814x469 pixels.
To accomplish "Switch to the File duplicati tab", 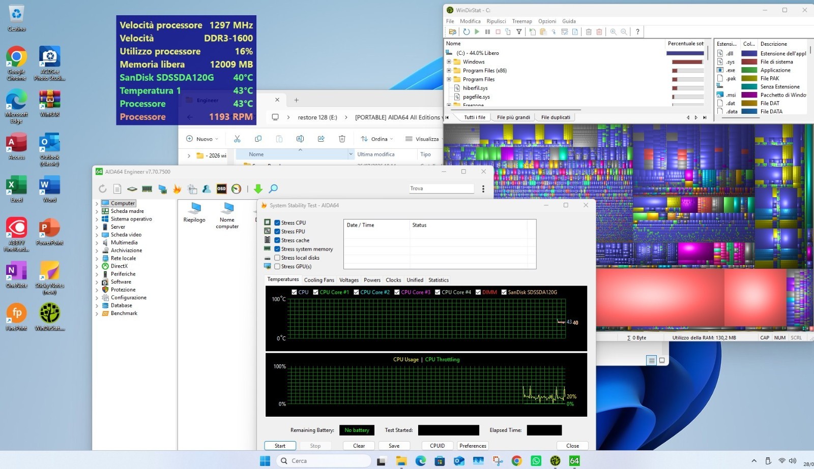I will pyautogui.click(x=556, y=117).
